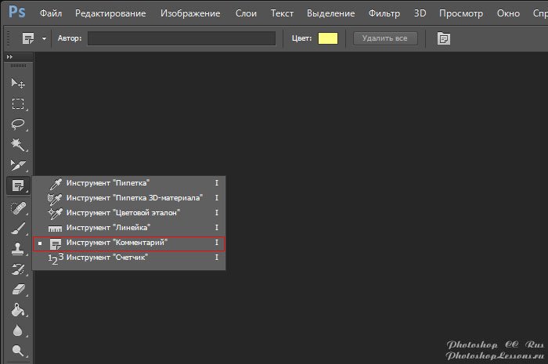Viewport: 548px width, 364px height.
Task: Click the Автор text input field
Action: click(182, 38)
